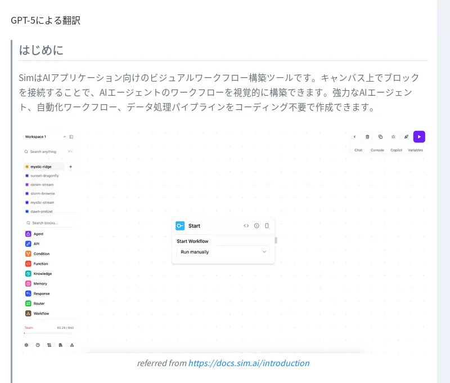Click the $0.29 / $40 usage text
450x383 pixels.
[65, 328]
